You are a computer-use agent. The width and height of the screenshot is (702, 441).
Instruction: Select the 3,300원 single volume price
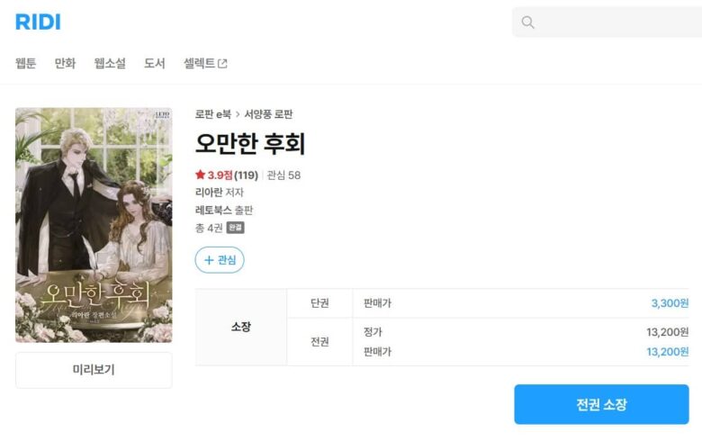coord(670,303)
